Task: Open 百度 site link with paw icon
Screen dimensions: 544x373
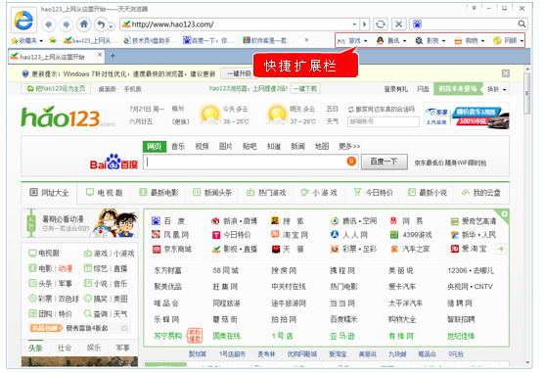Action: coord(168,221)
